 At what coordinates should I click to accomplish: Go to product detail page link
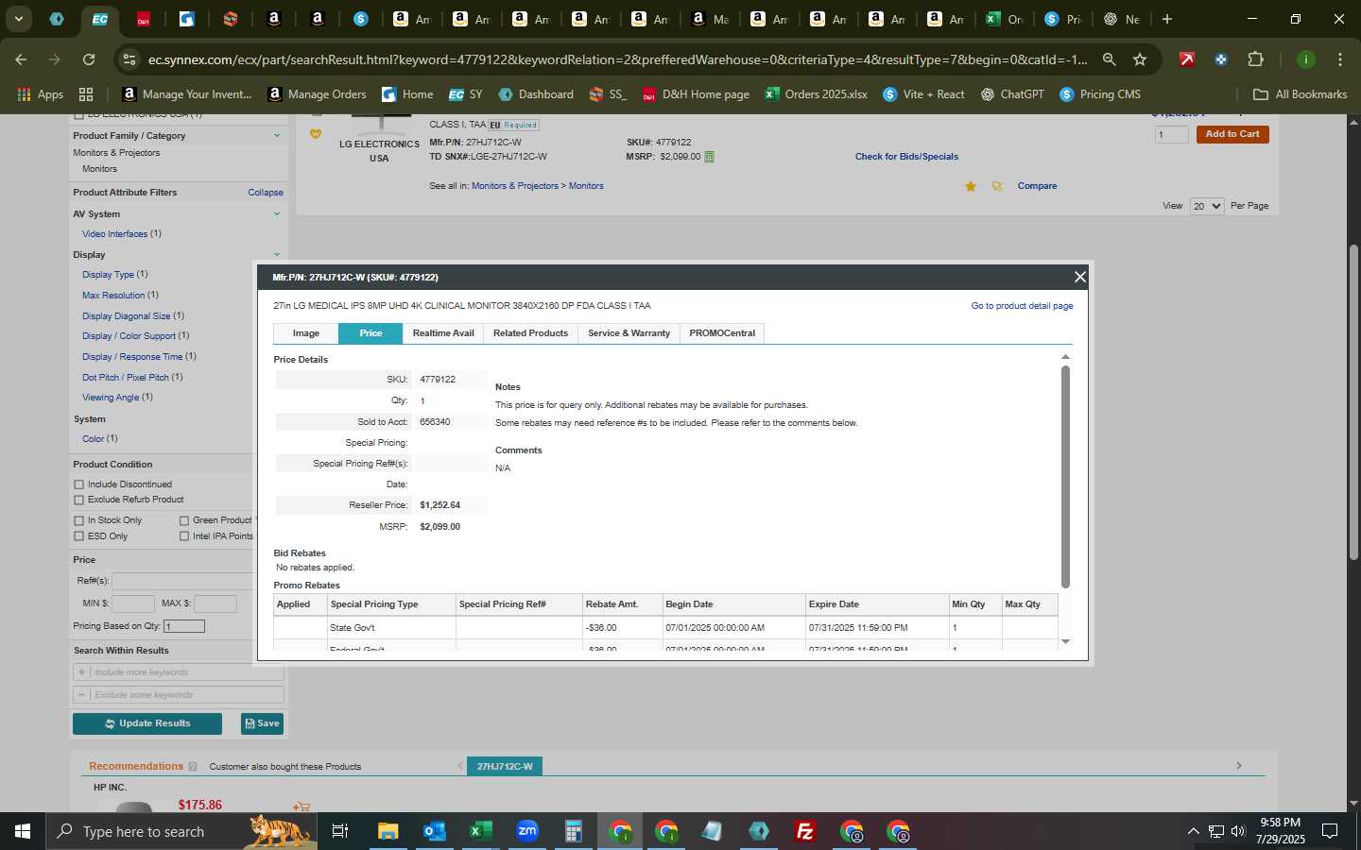[1022, 306]
